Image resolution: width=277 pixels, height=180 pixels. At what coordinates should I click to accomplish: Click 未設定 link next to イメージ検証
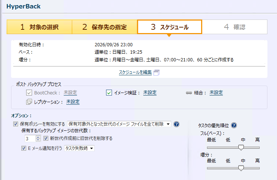150,93
